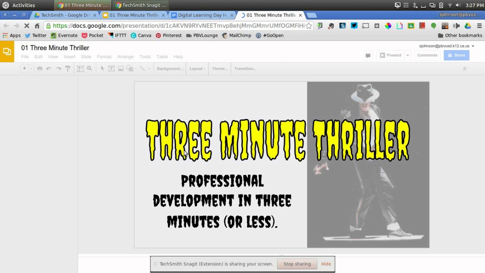The image size is (485, 273).
Task: Click the volume icon in system tray
Action: tap(458, 5)
